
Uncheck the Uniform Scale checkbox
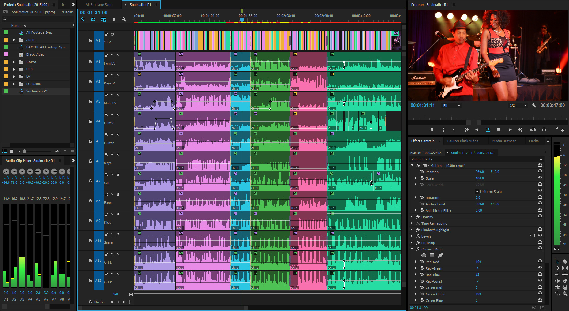477,192
